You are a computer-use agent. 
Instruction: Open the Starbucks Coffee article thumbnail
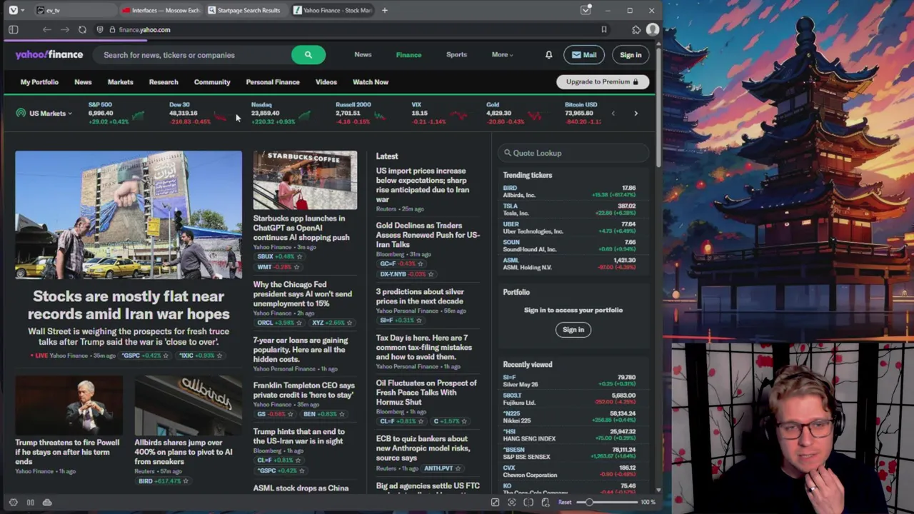point(305,180)
